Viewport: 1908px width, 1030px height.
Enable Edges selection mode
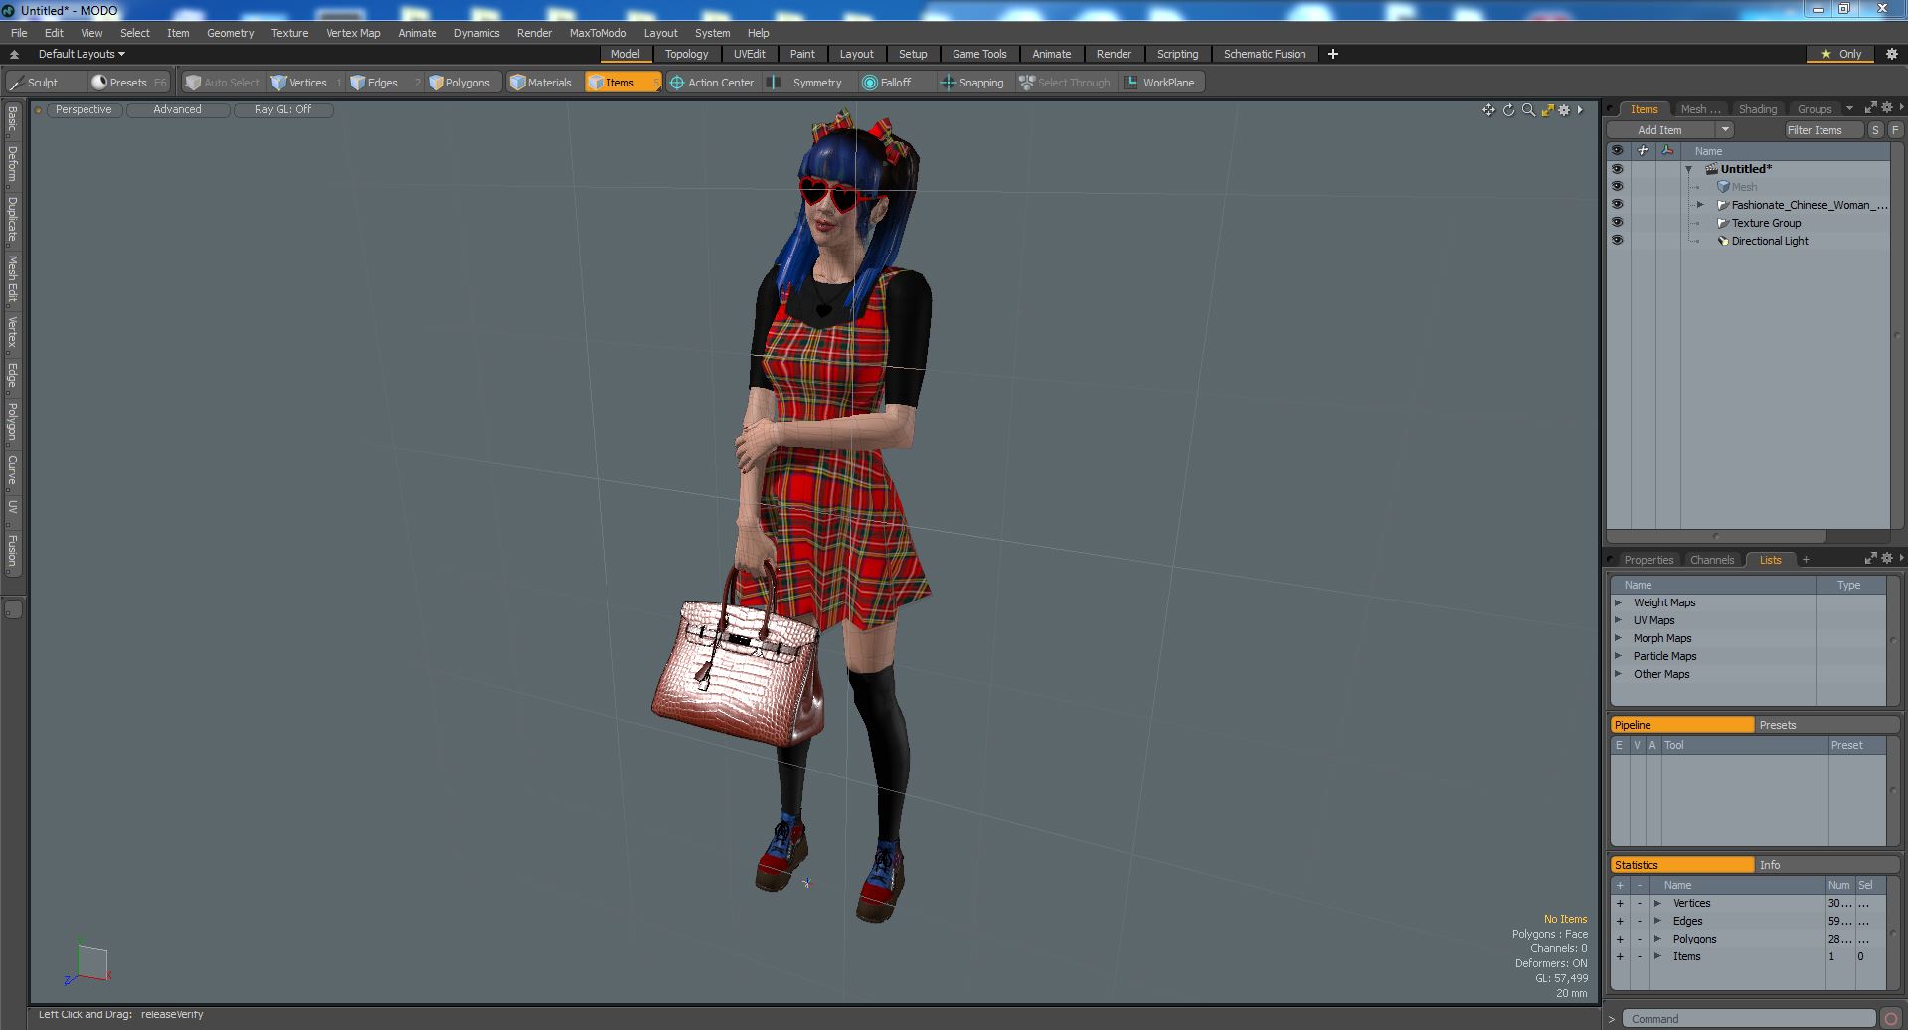pos(383,83)
